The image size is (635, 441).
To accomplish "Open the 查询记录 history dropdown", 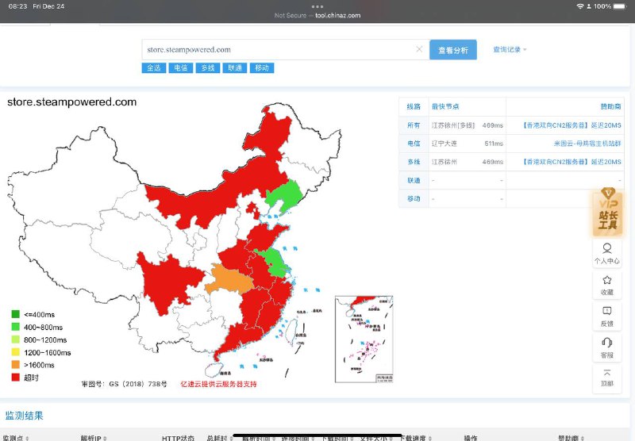I will click(510, 49).
